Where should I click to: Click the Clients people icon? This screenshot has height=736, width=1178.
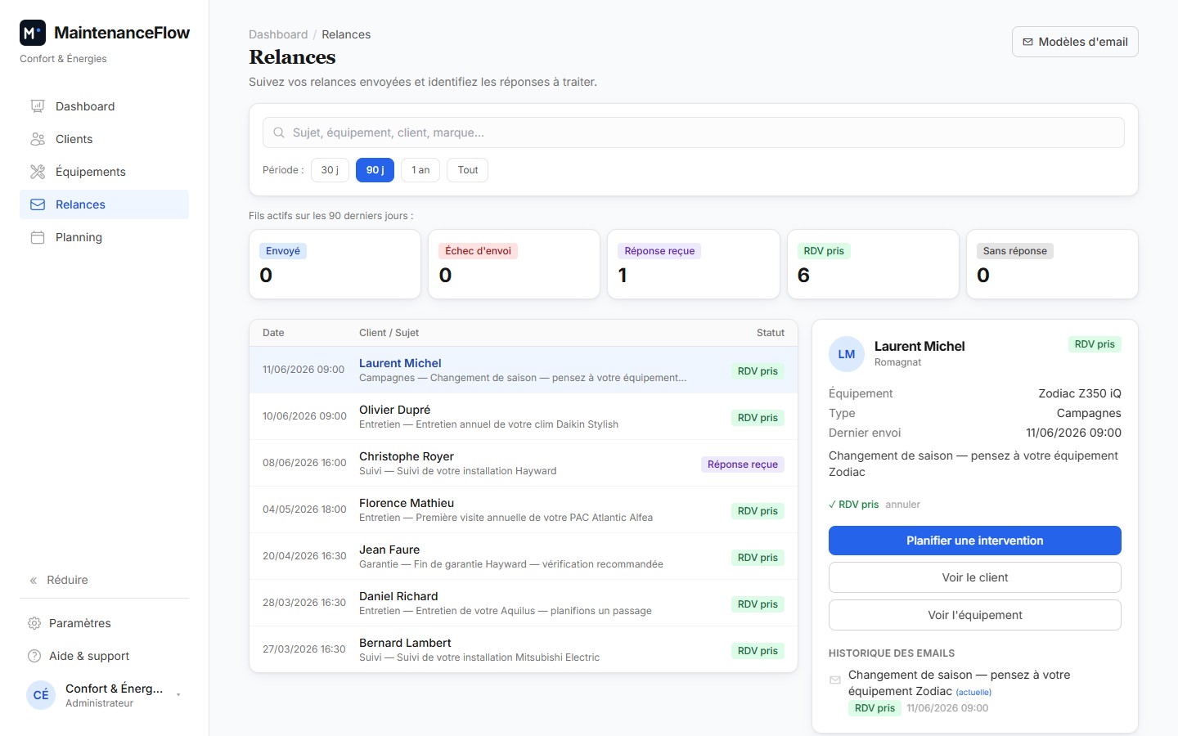click(x=38, y=139)
